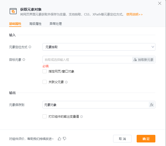This screenshot has height=146, width=166.
Task: Open the 使用说明 help link
Action: pyautogui.click(x=134, y=14)
